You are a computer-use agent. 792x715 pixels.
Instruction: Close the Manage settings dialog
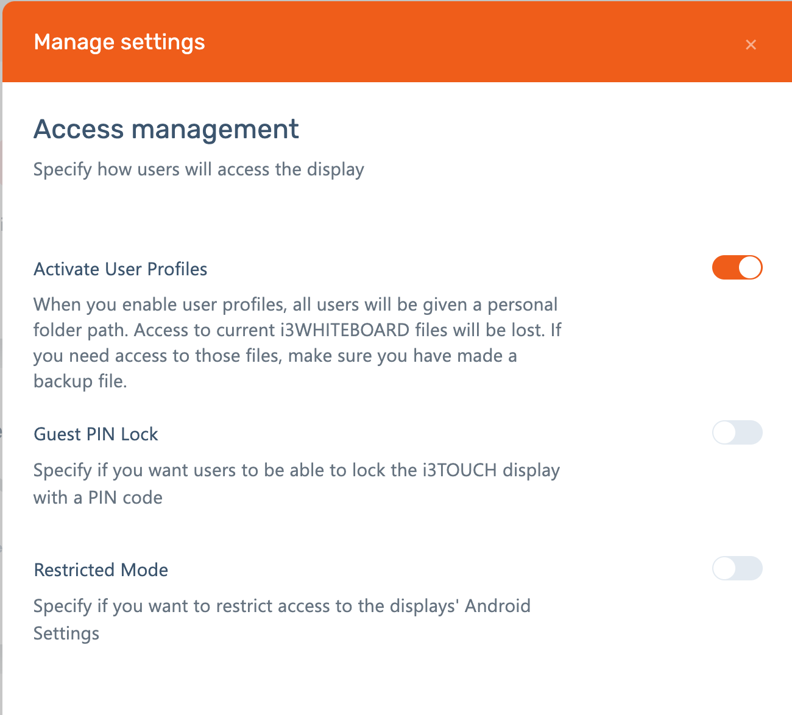click(x=751, y=44)
